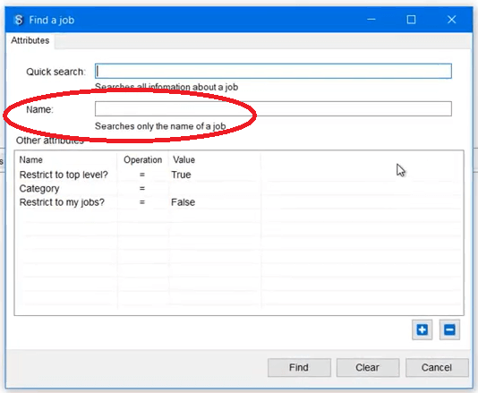This screenshot has height=393, width=478.
Task: Switch to the Attributes tab
Action: [x=30, y=40]
